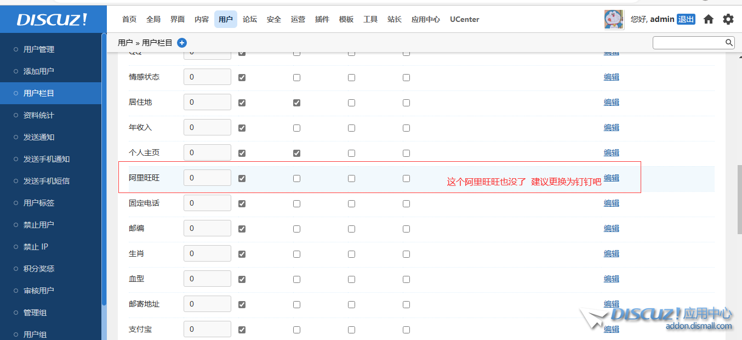Screen dimensions: 742x340
Task: Click the search magnifier icon
Action: point(729,42)
